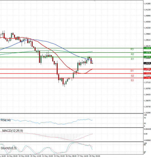This screenshot has height=158, width=151.
Task: Click the 29 May 00:00 time label
Action: [x=95, y=156]
